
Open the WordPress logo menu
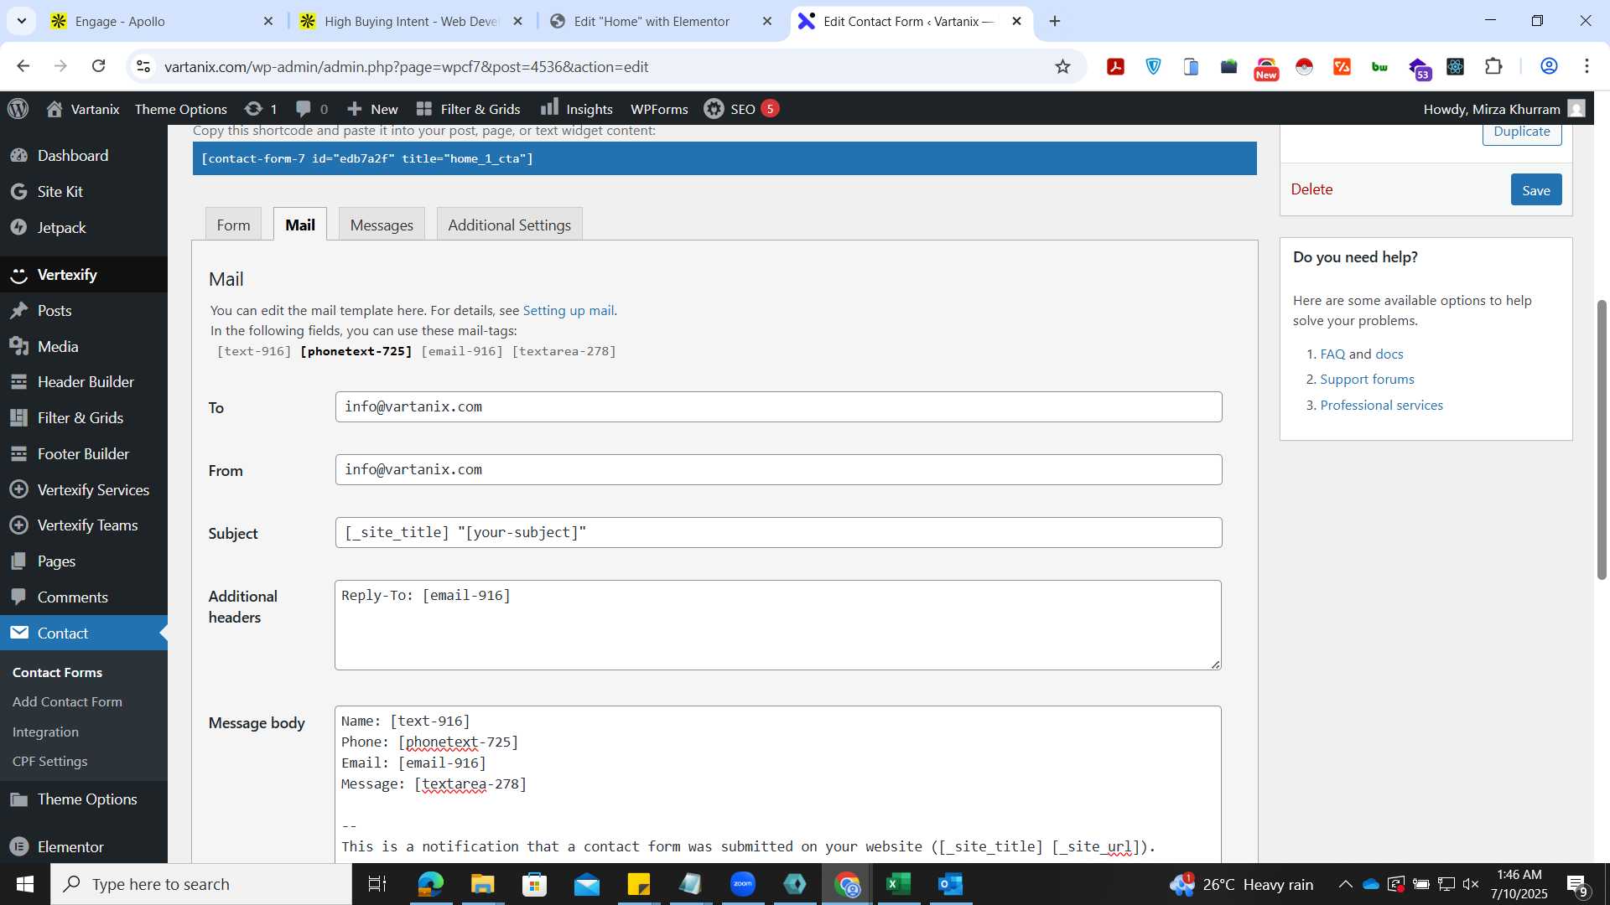pos(18,109)
